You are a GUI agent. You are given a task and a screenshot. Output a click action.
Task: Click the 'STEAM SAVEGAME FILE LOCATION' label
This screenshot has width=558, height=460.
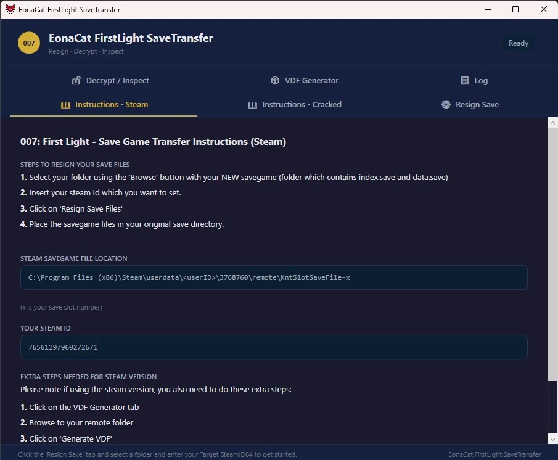73,258
